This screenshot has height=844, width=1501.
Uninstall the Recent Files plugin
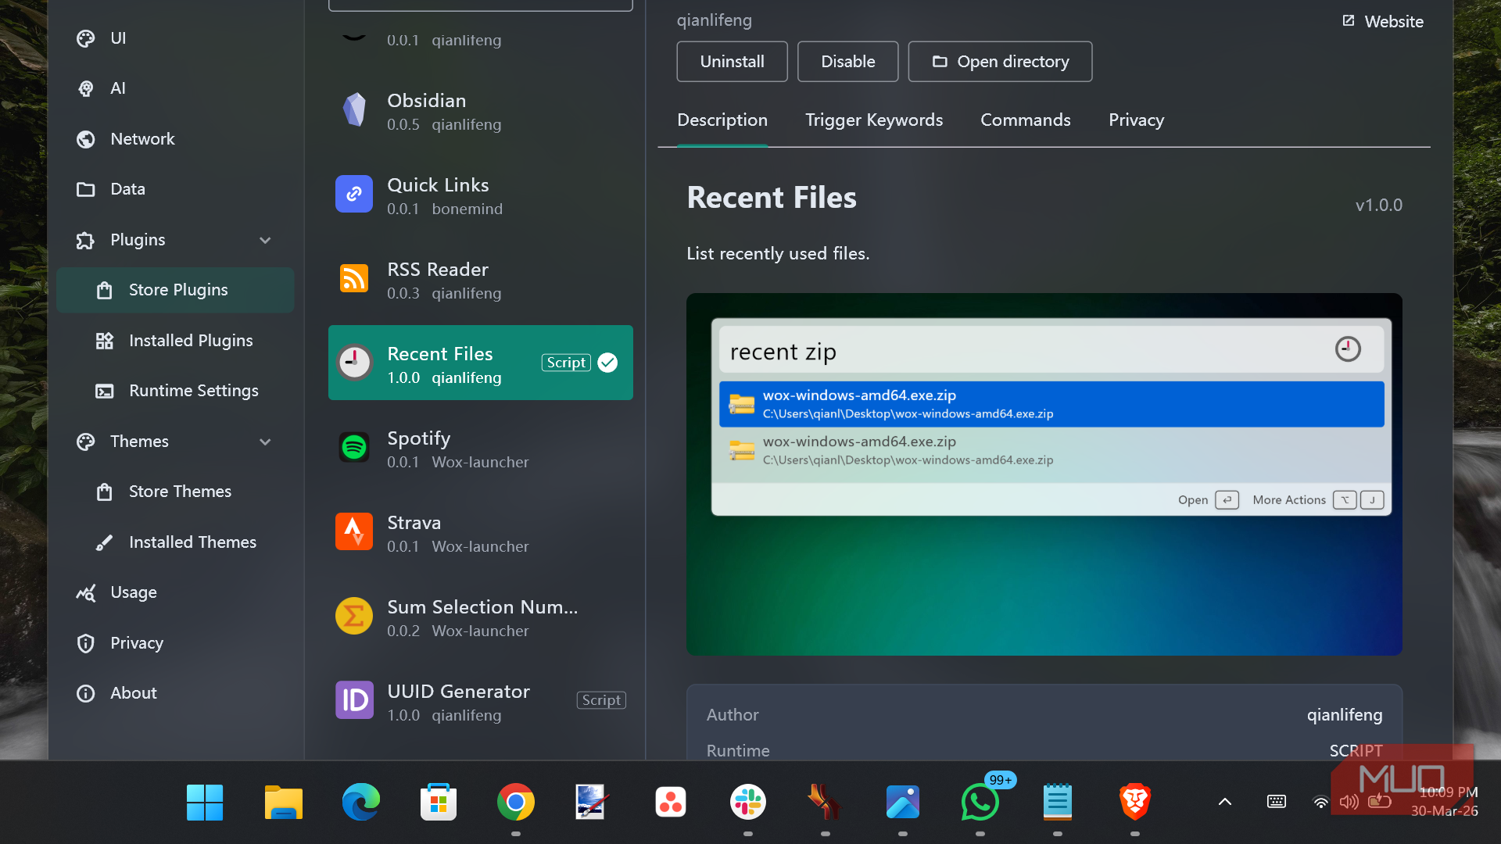click(732, 62)
